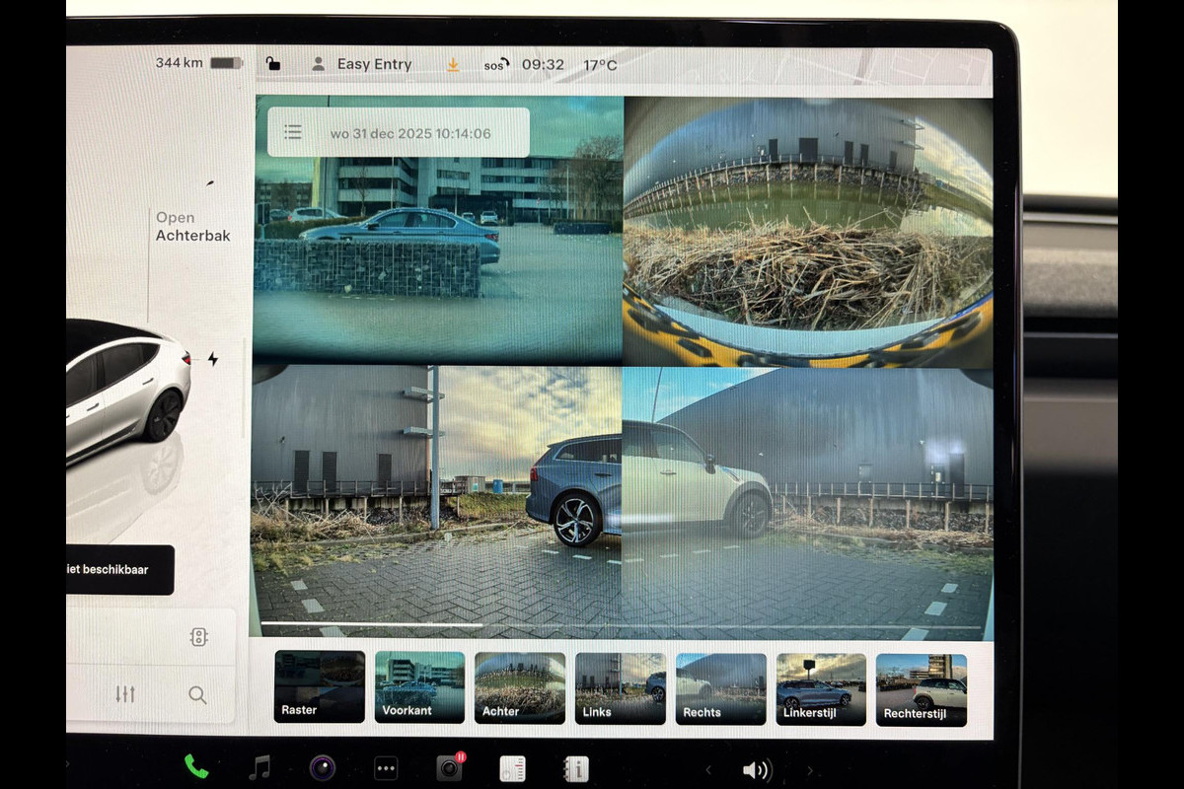
Task: Mute the speaker volume icon
Action: point(757,770)
